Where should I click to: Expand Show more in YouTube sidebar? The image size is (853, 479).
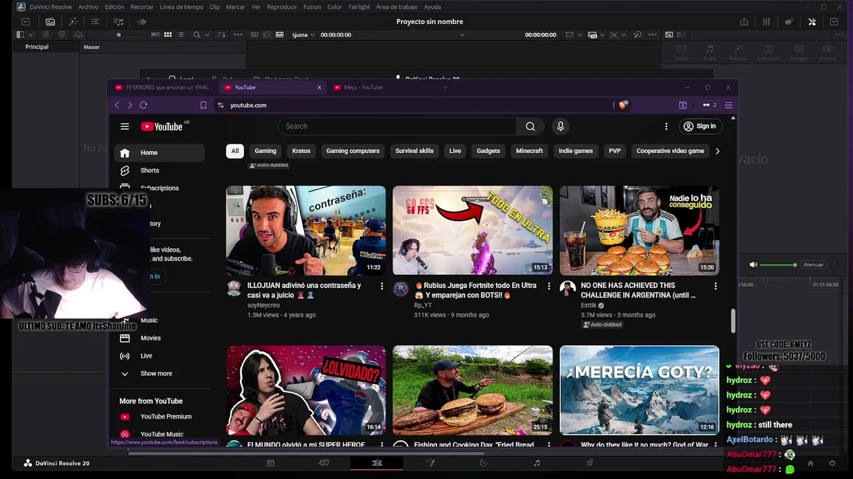click(x=156, y=374)
